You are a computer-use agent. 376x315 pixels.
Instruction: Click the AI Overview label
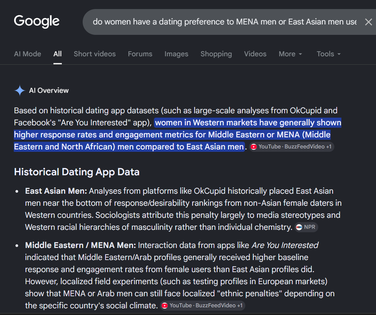point(49,90)
